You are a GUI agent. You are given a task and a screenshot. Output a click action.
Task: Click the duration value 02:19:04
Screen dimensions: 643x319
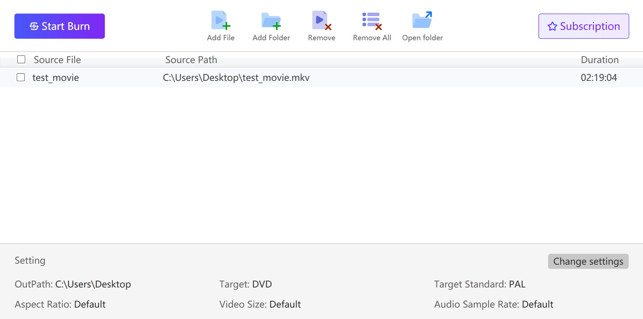point(599,78)
